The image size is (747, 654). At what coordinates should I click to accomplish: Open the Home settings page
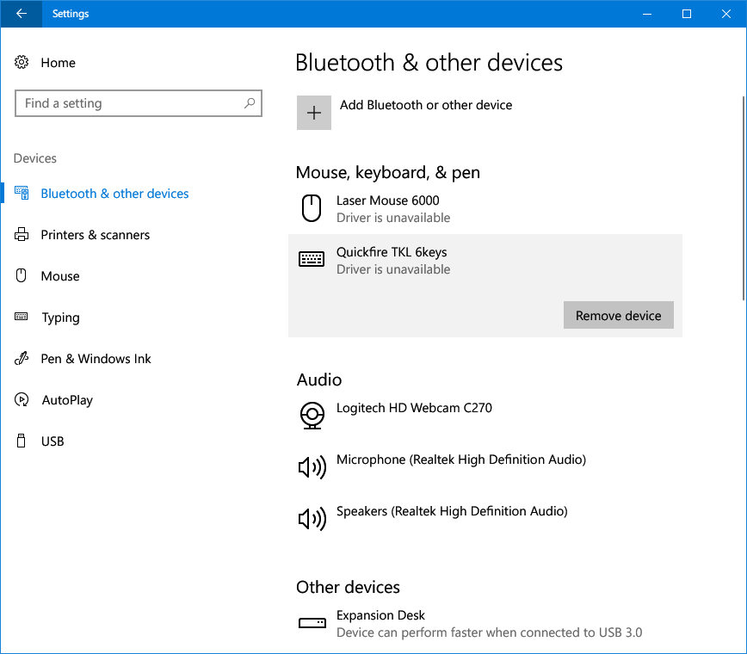click(59, 63)
